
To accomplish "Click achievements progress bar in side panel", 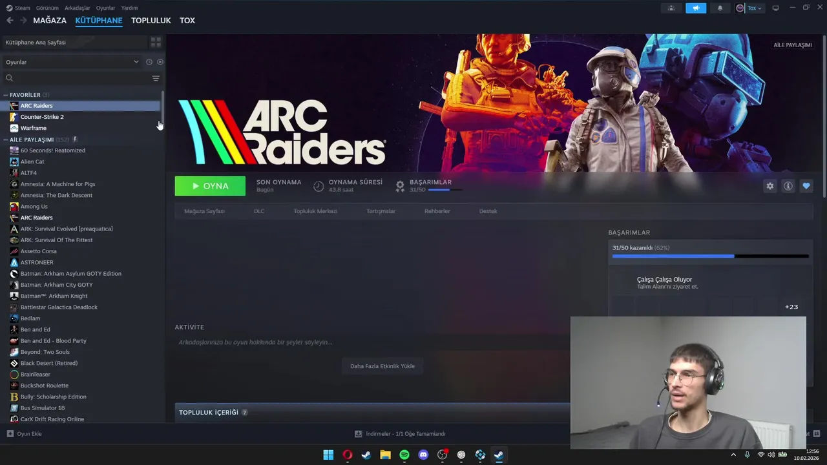I will pyautogui.click(x=710, y=256).
